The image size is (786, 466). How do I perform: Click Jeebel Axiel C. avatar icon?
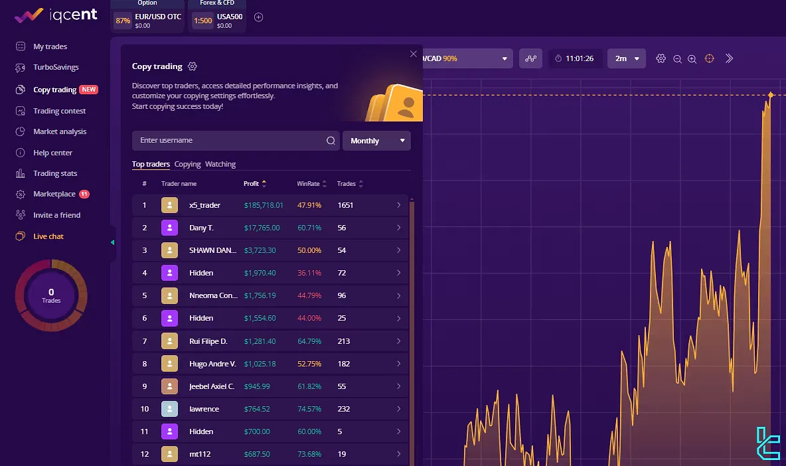click(x=169, y=386)
